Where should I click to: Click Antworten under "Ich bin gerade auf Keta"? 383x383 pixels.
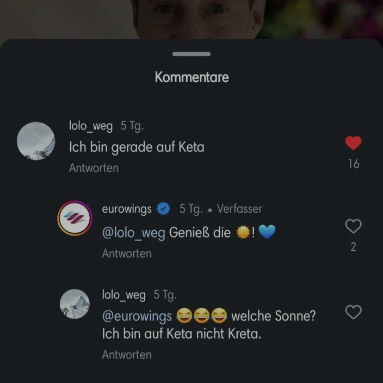point(94,168)
